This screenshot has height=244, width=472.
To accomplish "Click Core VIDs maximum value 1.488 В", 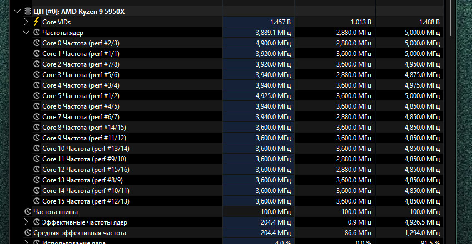I will [429, 22].
